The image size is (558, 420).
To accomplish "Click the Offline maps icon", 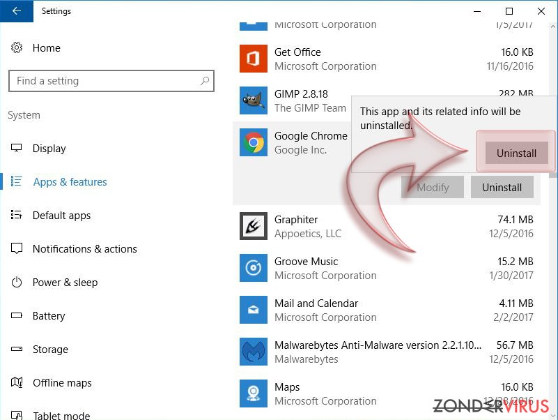I will tap(16, 382).
